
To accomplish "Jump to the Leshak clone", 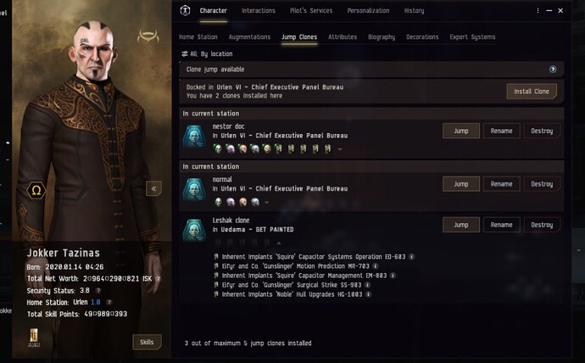I will pyautogui.click(x=461, y=225).
